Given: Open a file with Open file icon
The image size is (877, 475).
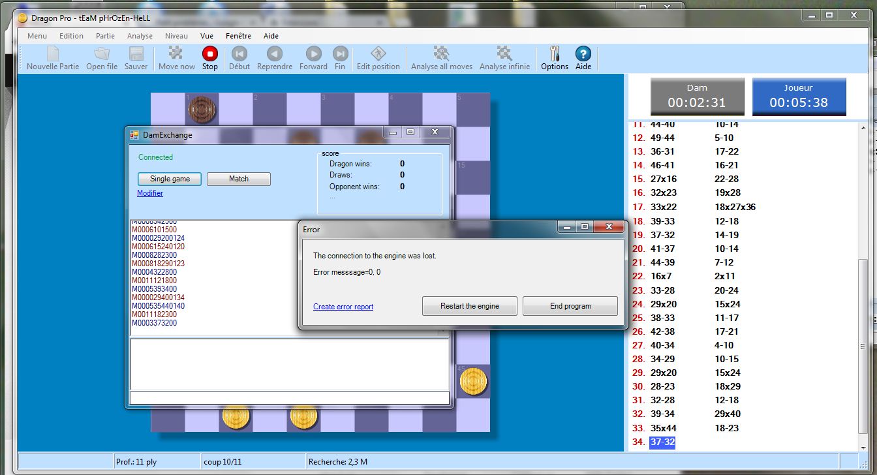Looking at the screenshot, I should [x=102, y=54].
